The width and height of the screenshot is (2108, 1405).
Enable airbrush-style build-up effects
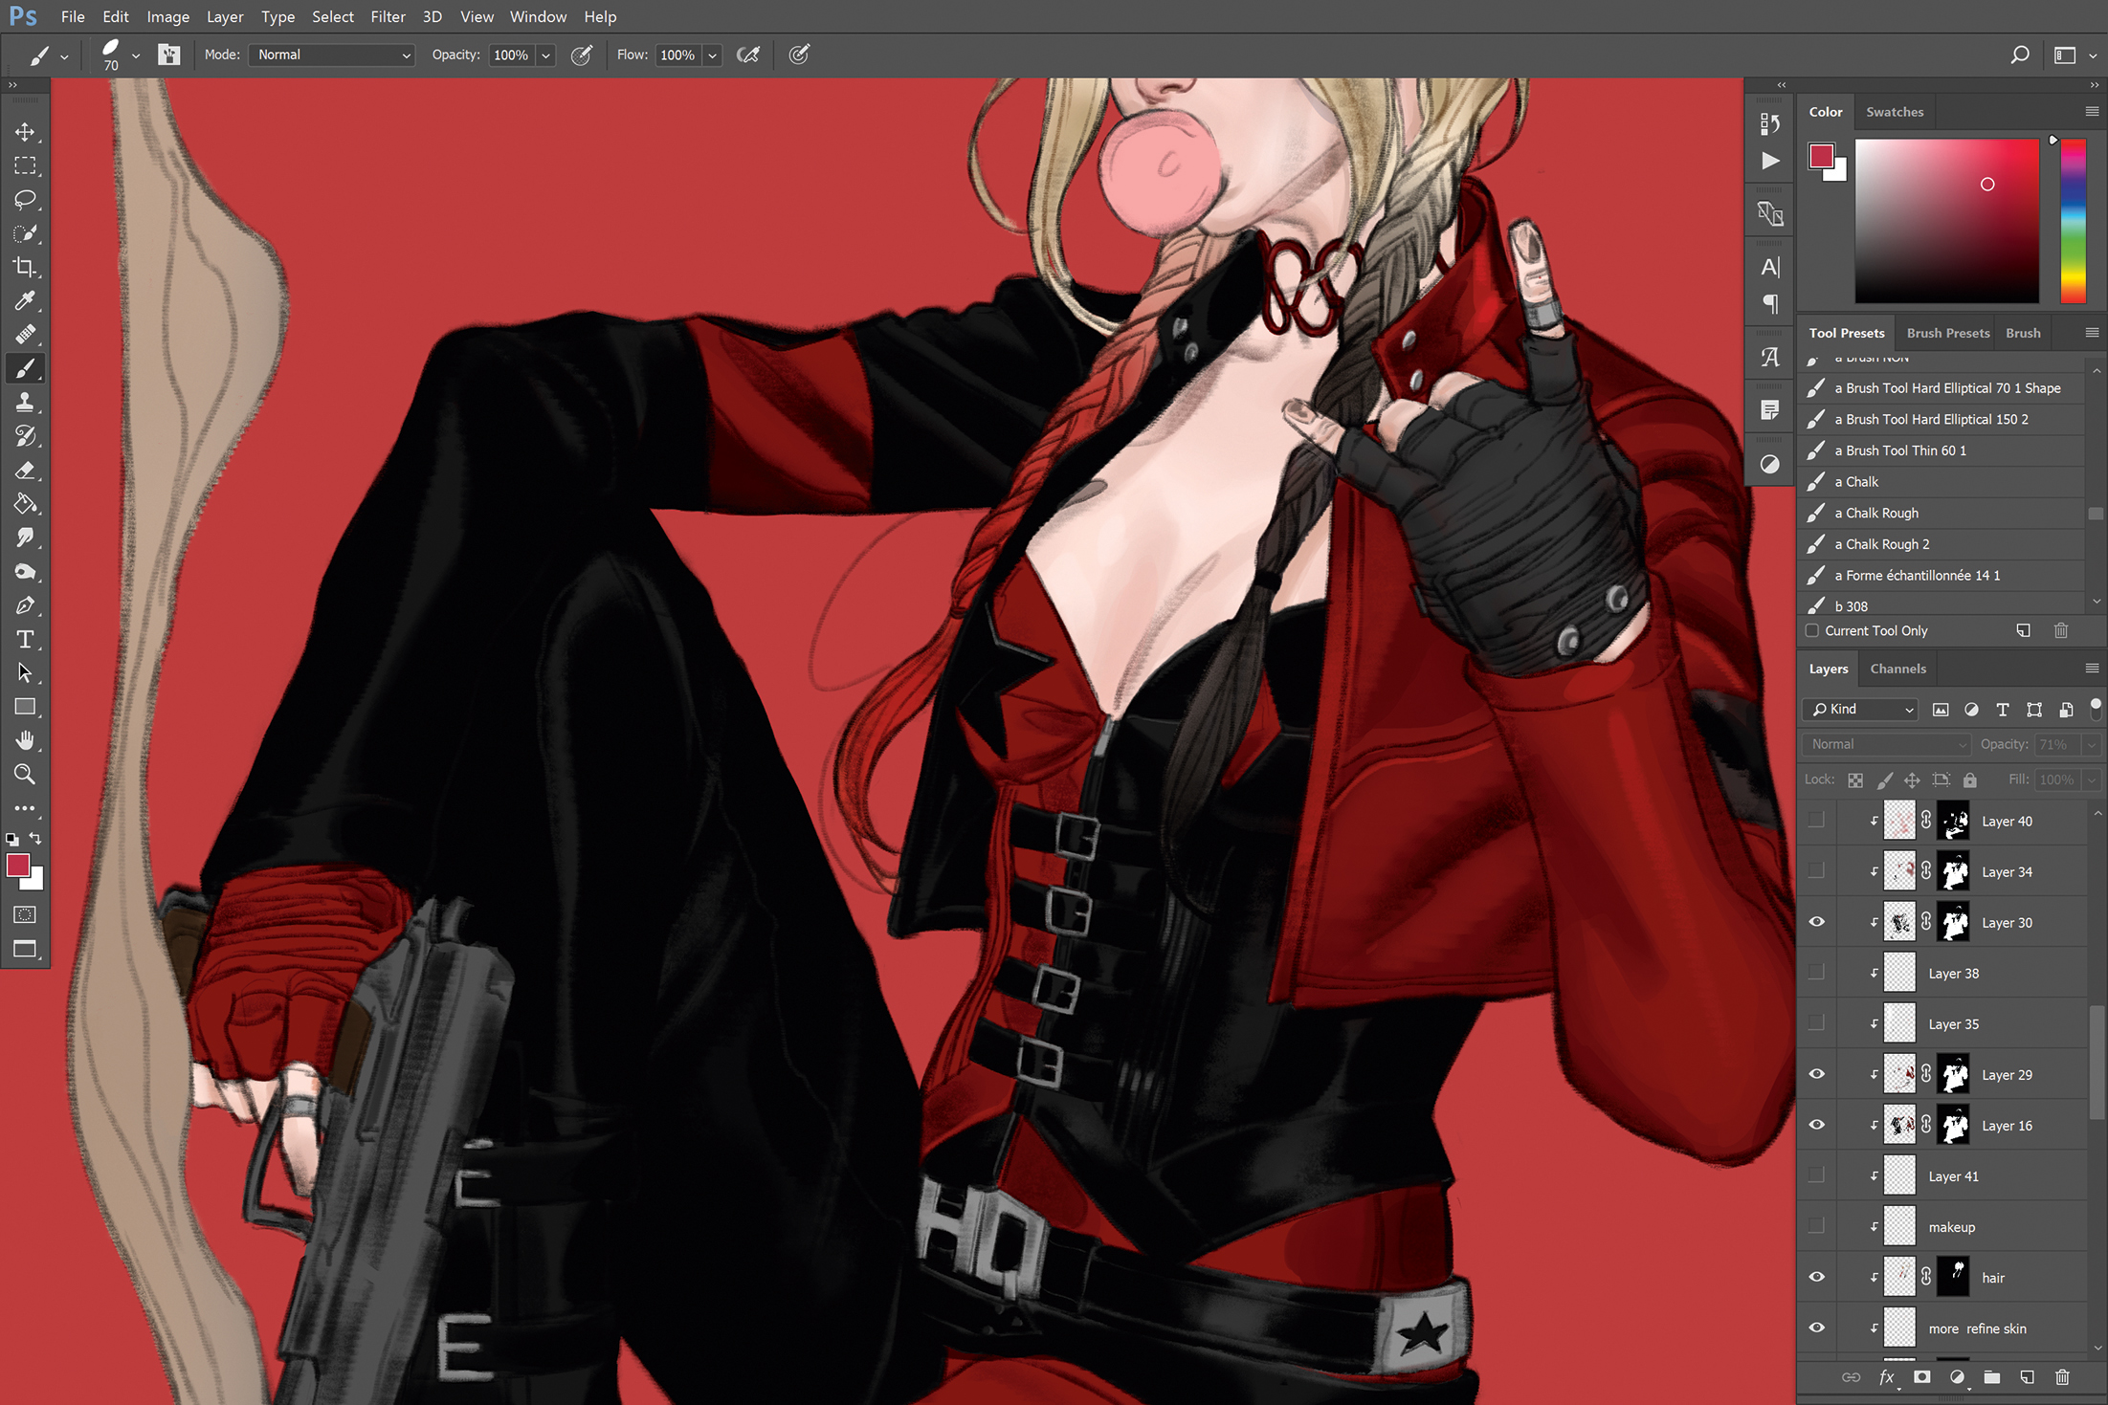(748, 55)
